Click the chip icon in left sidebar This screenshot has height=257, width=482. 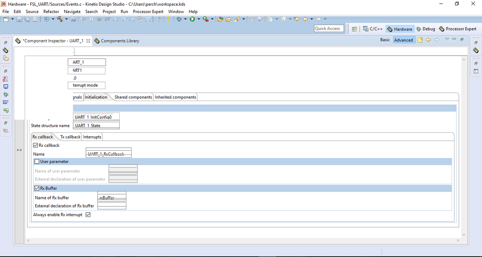(x=5, y=51)
